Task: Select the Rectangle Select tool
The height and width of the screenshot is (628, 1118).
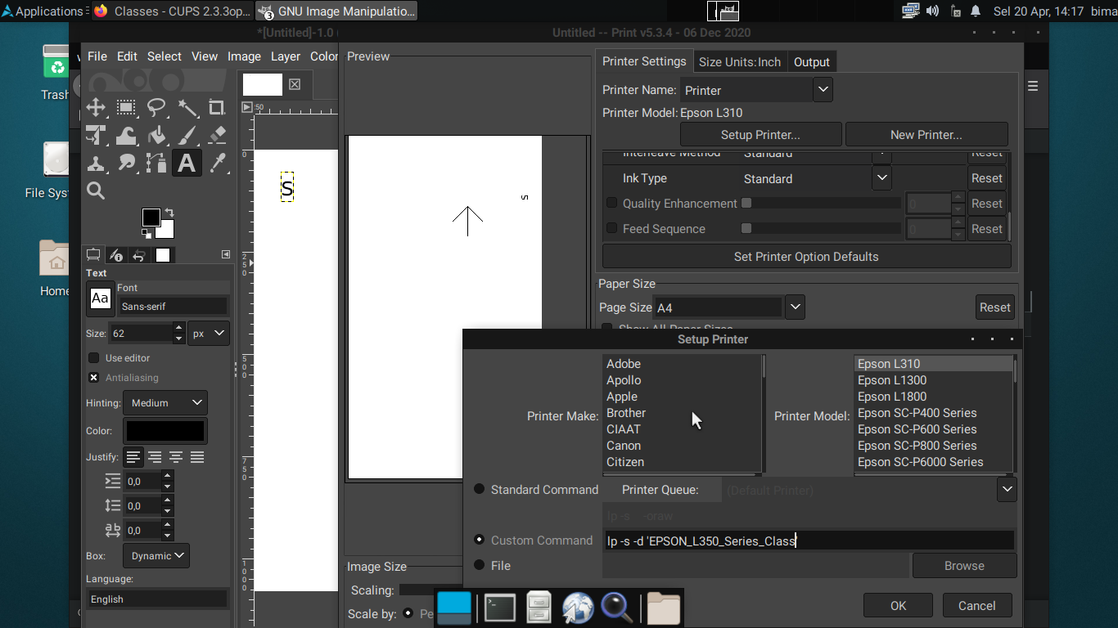Action: click(x=126, y=108)
